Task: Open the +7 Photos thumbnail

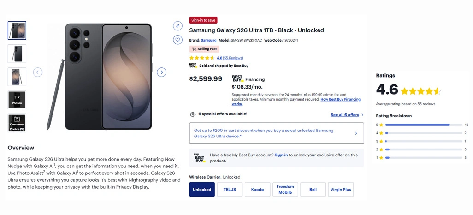Action: tap(17, 100)
